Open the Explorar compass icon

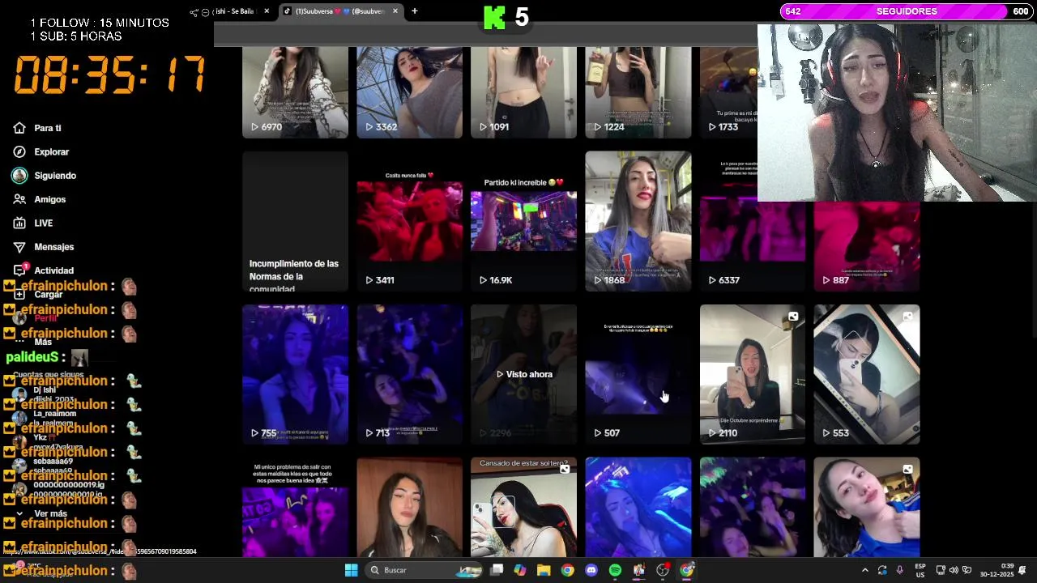pyautogui.click(x=19, y=151)
